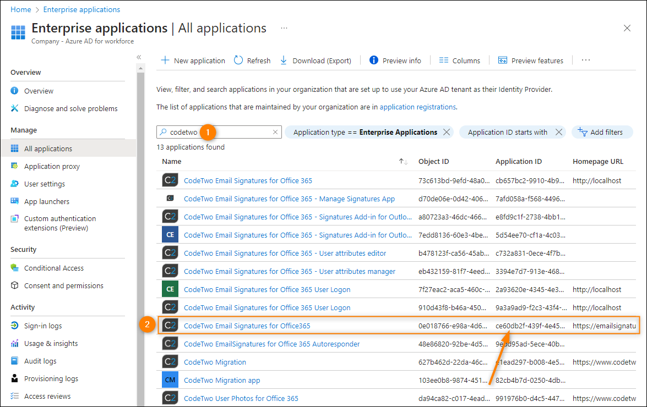Open the User attributes manager application
The image size is (647, 407).
tap(290, 272)
